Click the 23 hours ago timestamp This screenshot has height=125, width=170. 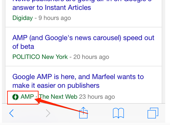pos(97,97)
